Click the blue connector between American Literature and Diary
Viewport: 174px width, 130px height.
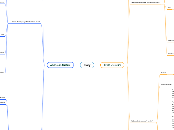point(77,65)
